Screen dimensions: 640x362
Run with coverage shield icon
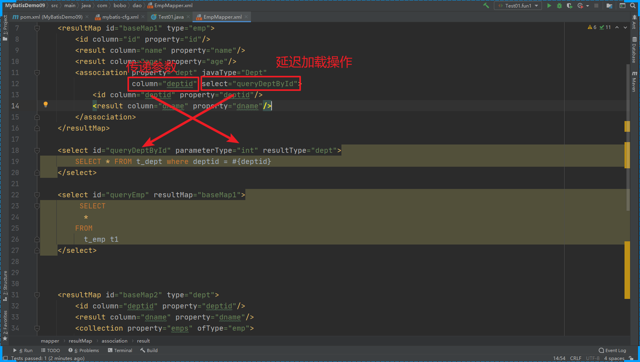tap(569, 6)
